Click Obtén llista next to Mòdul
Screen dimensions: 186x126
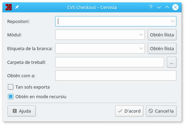click(x=162, y=35)
